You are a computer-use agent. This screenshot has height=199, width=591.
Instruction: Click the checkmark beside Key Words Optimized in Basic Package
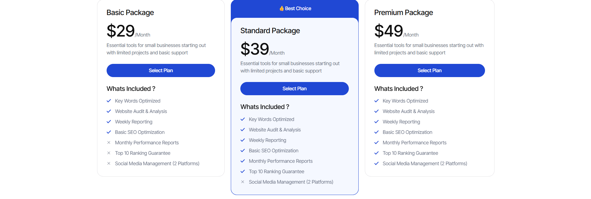click(109, 101)
